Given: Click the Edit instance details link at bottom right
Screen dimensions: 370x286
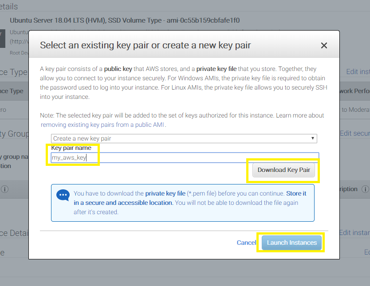Looking at the screenshot, I should (356, 232).
